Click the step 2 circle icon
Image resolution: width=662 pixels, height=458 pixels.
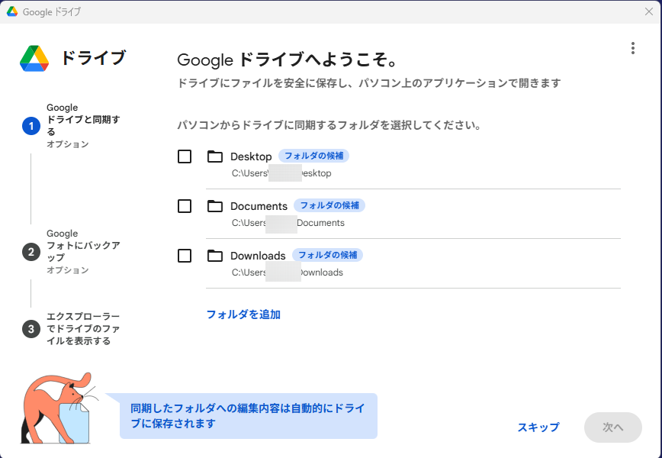click(31, 252)
